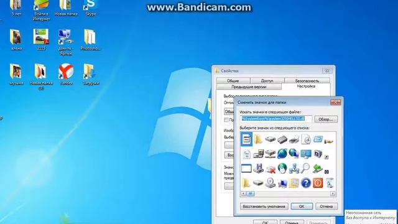
Task: Pick the two monitors network icon
Action: point(306,154)
